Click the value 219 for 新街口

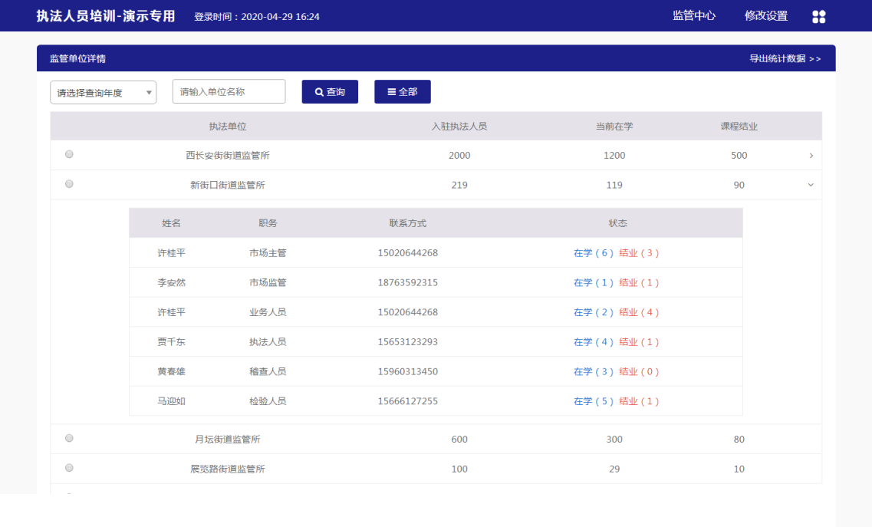(x=459, y=185)
